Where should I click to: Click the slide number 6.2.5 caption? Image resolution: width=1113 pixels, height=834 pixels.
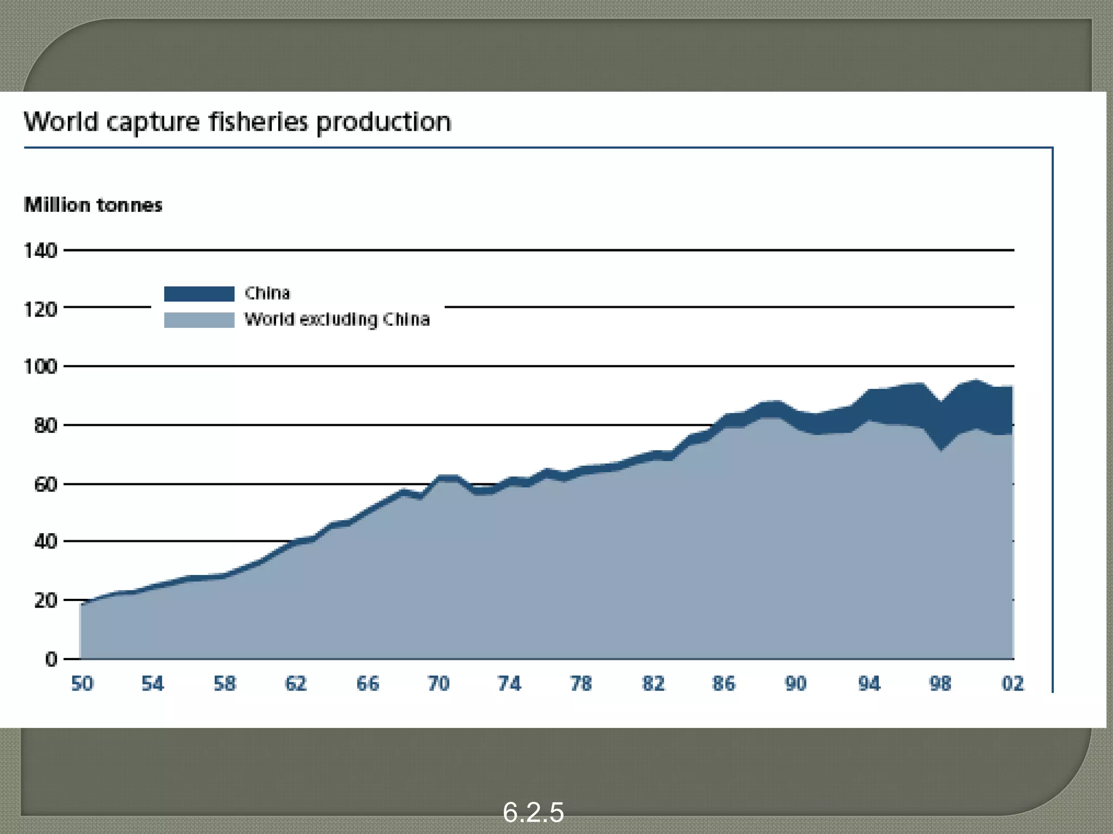pyautogui.click(x=533, y=812)
